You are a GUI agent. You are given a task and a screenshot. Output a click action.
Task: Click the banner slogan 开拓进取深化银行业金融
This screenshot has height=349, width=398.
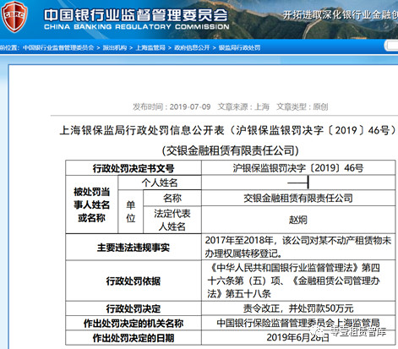pyautogui.click(x=341, y=14)
